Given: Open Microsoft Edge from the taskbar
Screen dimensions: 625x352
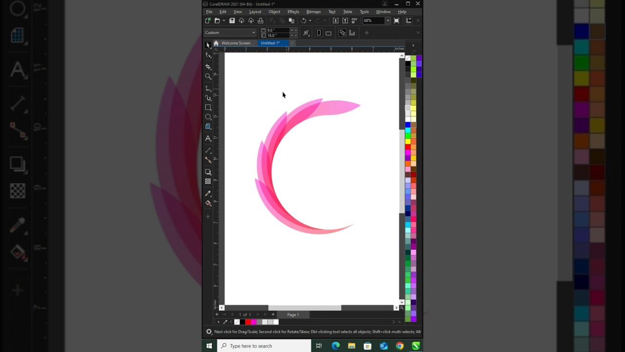Looking at the screenshot, I should (335, 346).
